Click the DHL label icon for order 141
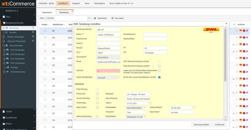Image resolution: width=251 pixels, height=130 pixels. click(240, 72)
